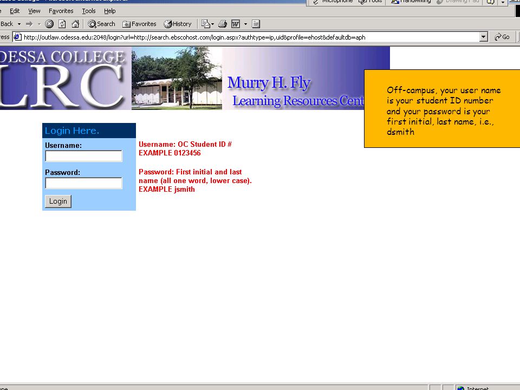Expand the address bar URL dropdown
The image size is (520, 390).
(x=484, y=37)
